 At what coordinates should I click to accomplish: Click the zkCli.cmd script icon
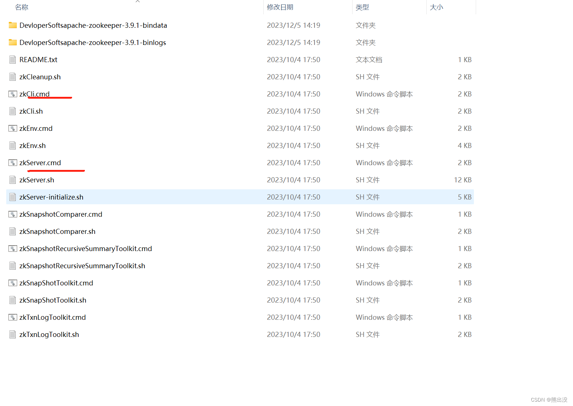point(13,94)
